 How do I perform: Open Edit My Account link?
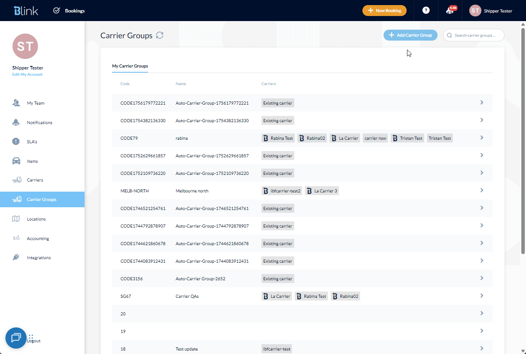(27, 74)
